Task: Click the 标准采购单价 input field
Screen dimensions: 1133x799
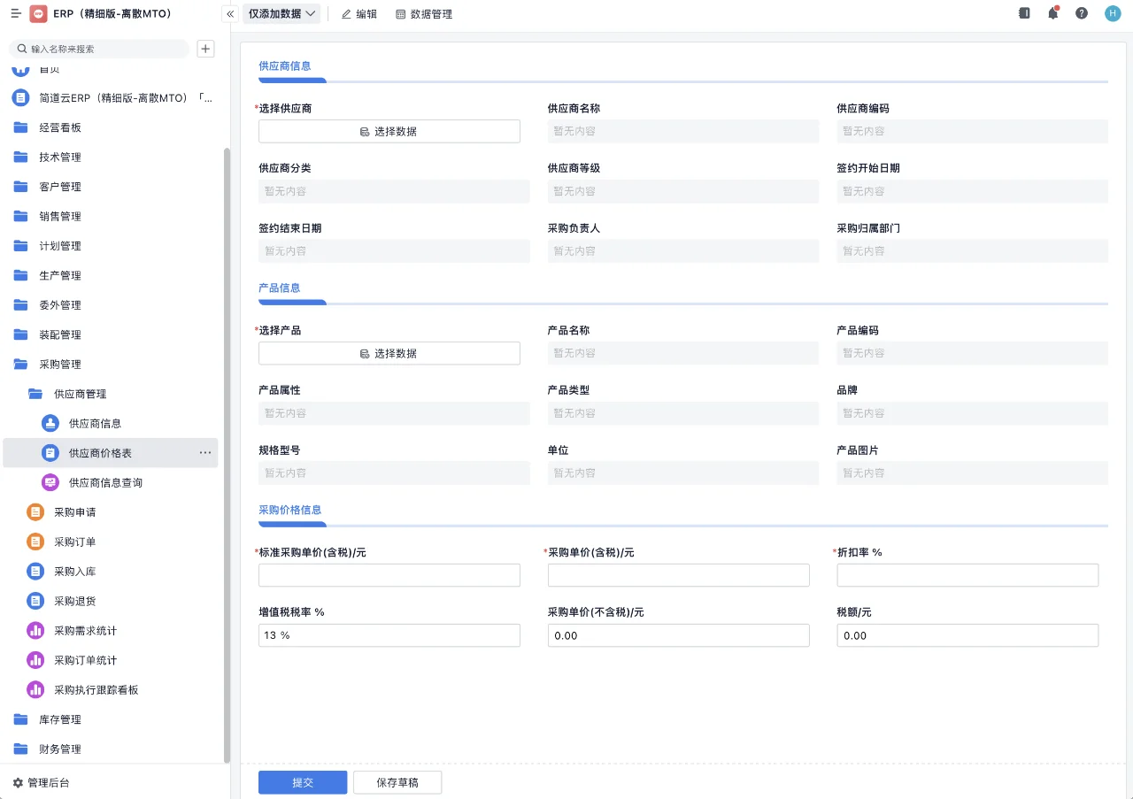Action: 389,574
